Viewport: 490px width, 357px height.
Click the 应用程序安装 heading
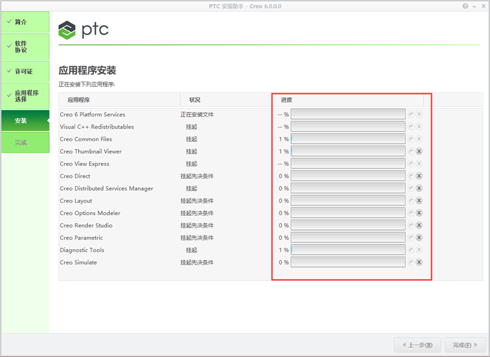(x=87, y=71)
